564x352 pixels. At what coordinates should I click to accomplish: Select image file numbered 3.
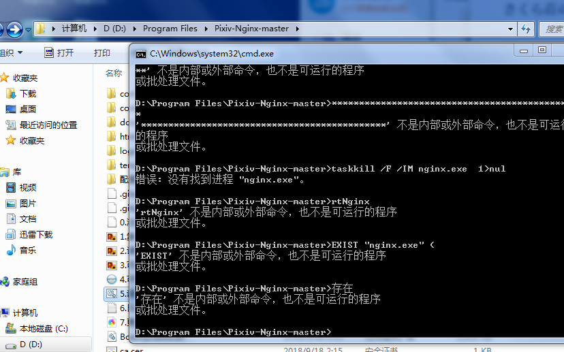point(118,266)
